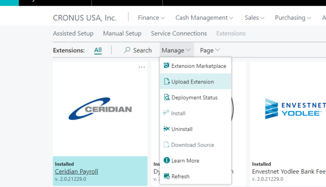
Task: Select the Envestnet Yodlee logo thumbnail
Action: click(295, 109)
